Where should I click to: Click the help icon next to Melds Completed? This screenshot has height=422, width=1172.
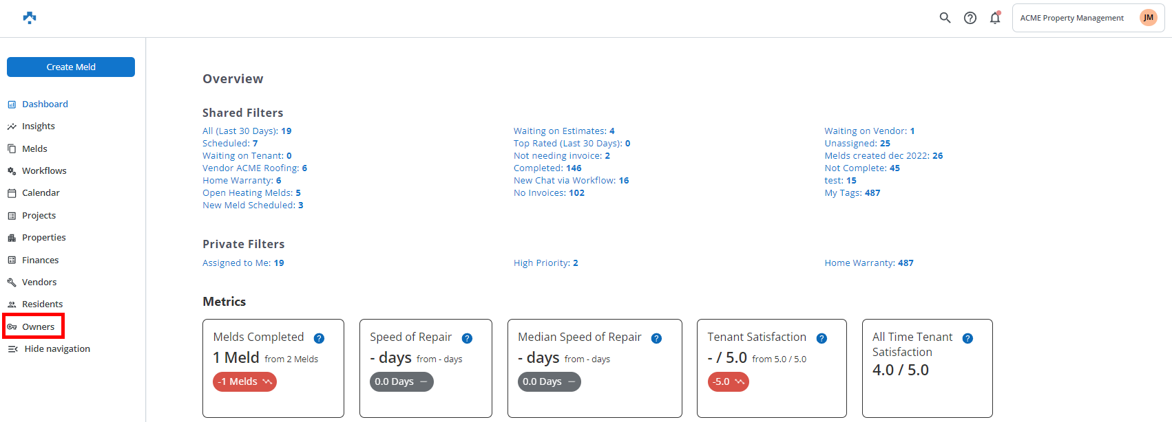pos(319,338)
